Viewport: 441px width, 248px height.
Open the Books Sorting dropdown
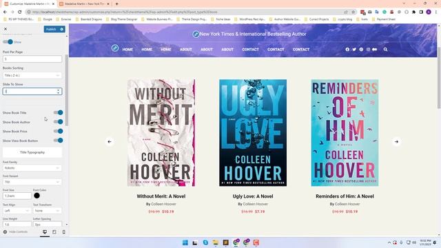pos(32,75)
